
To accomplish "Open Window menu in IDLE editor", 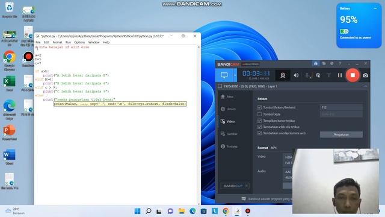I will (x=94, y=42).
